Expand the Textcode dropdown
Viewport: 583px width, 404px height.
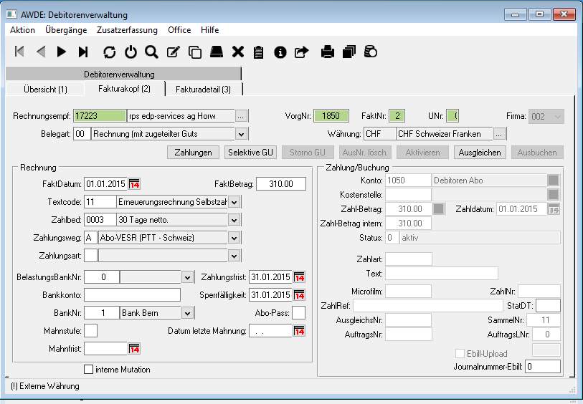tap(234, 202)
